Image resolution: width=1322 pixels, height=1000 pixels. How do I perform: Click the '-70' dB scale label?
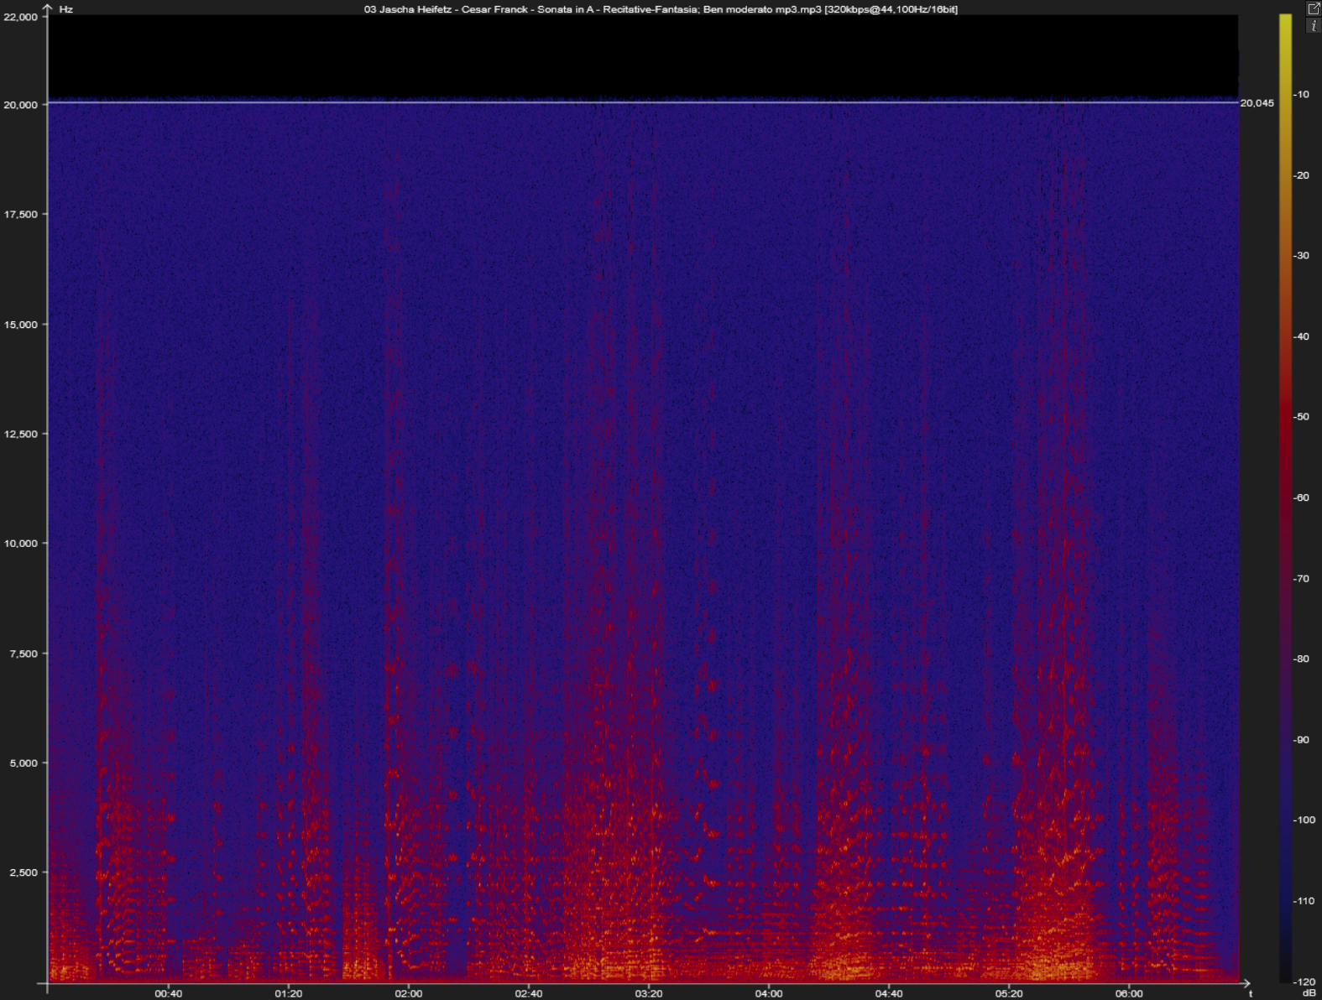pos(1302,579)
